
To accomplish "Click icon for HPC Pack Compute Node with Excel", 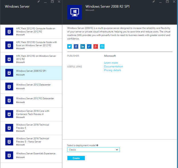I will tap(9, 45).
